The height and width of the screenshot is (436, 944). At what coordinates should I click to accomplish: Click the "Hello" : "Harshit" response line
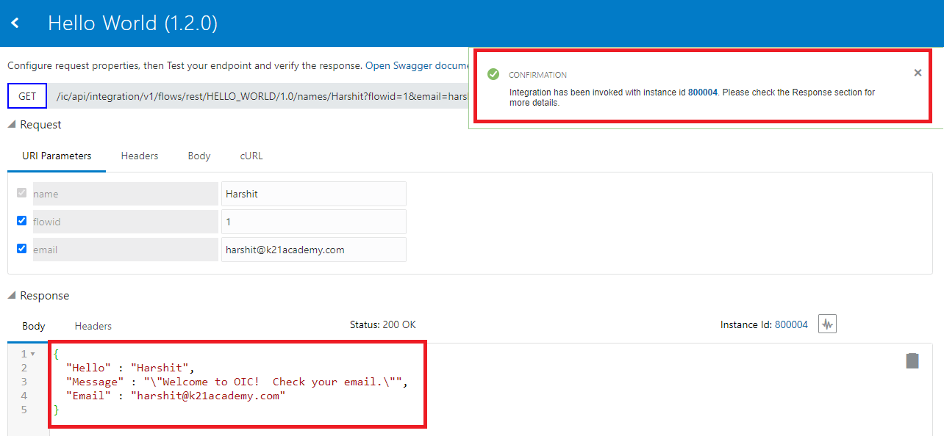click(131, 368)
